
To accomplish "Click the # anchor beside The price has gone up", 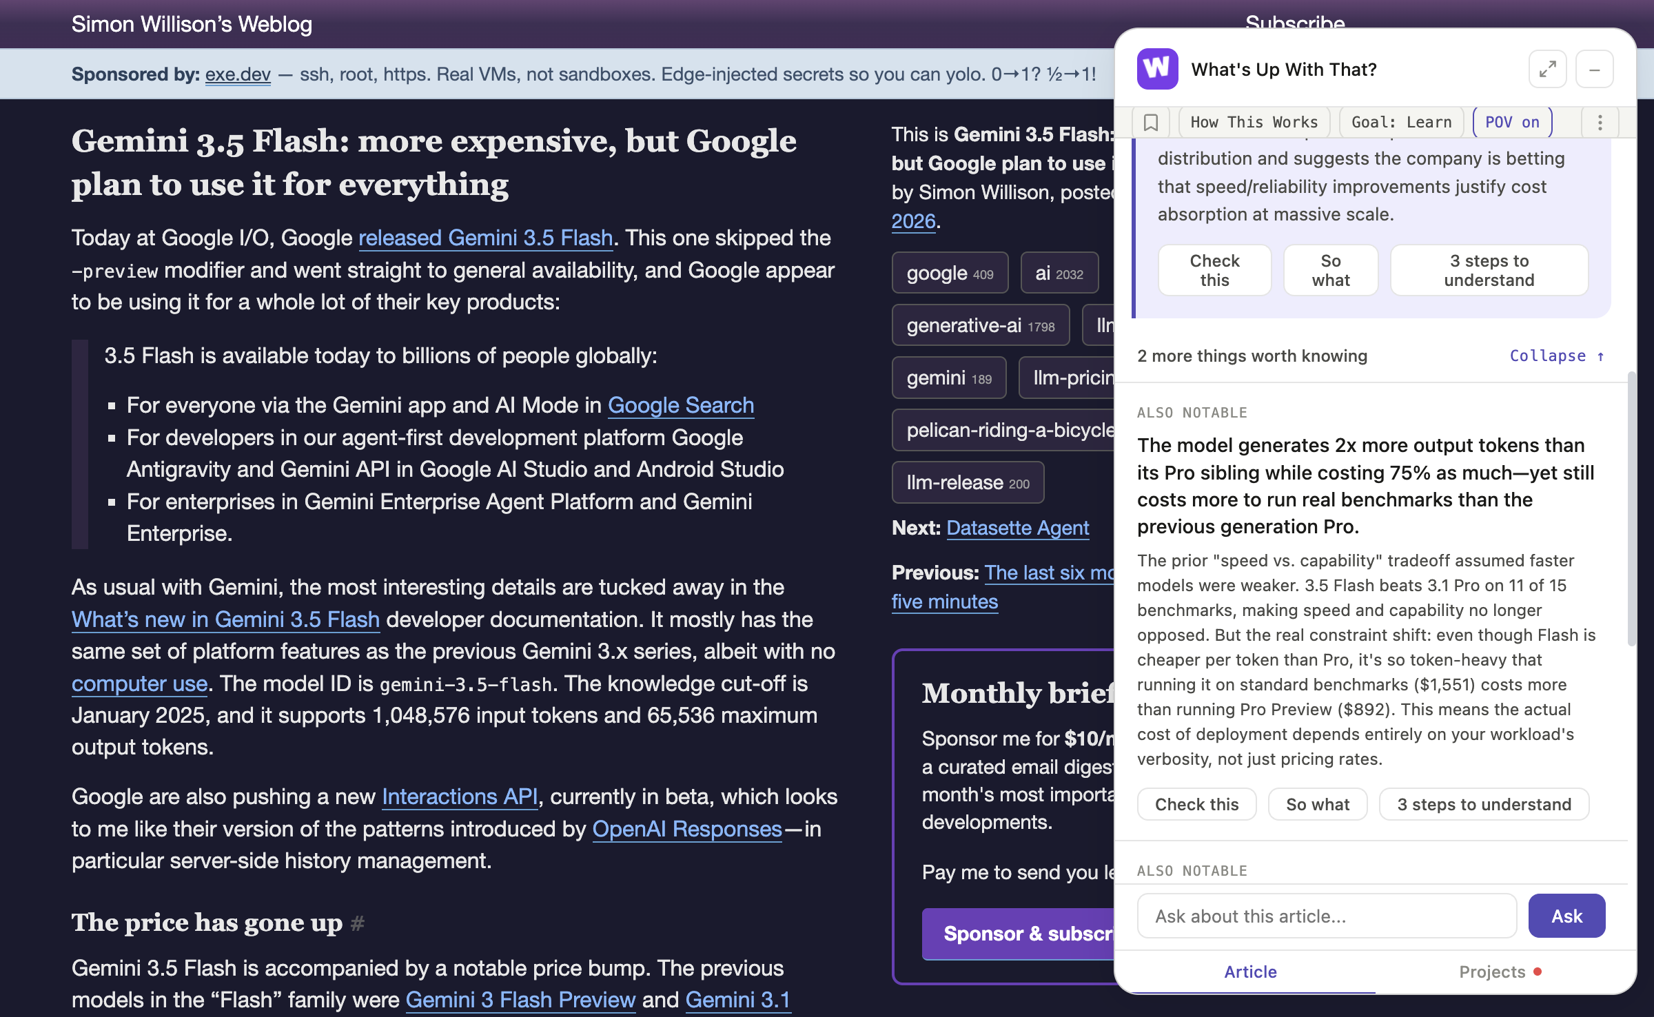I will pos(357,923).
